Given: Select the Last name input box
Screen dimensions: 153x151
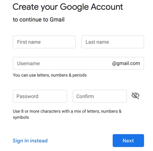Looking at the screenshot, I should coord(113,42).
